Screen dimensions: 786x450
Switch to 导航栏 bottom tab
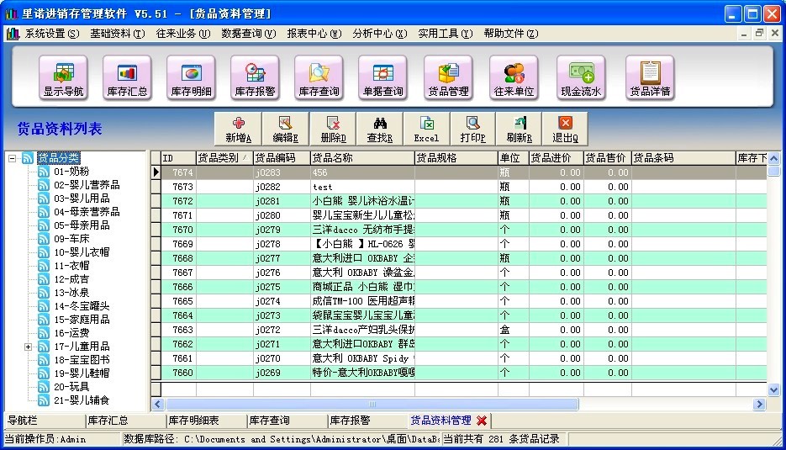tap(44, 421)
